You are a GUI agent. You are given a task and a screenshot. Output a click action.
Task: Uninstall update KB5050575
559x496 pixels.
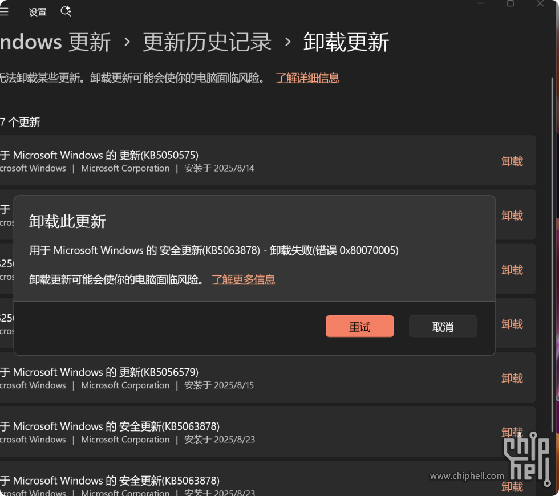512,161
